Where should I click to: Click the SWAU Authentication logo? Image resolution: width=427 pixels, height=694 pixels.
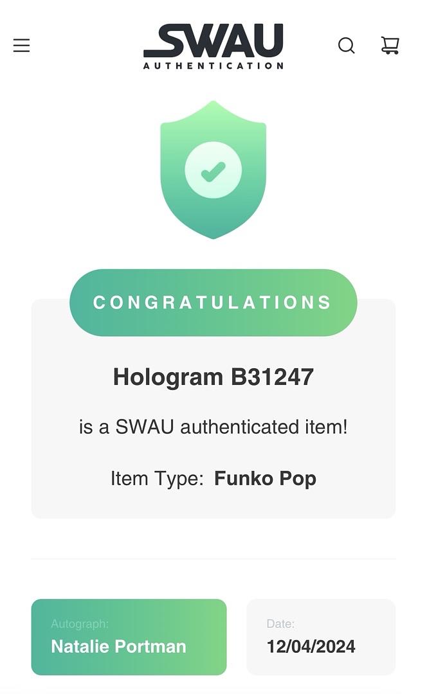click(x=213, y=46)
